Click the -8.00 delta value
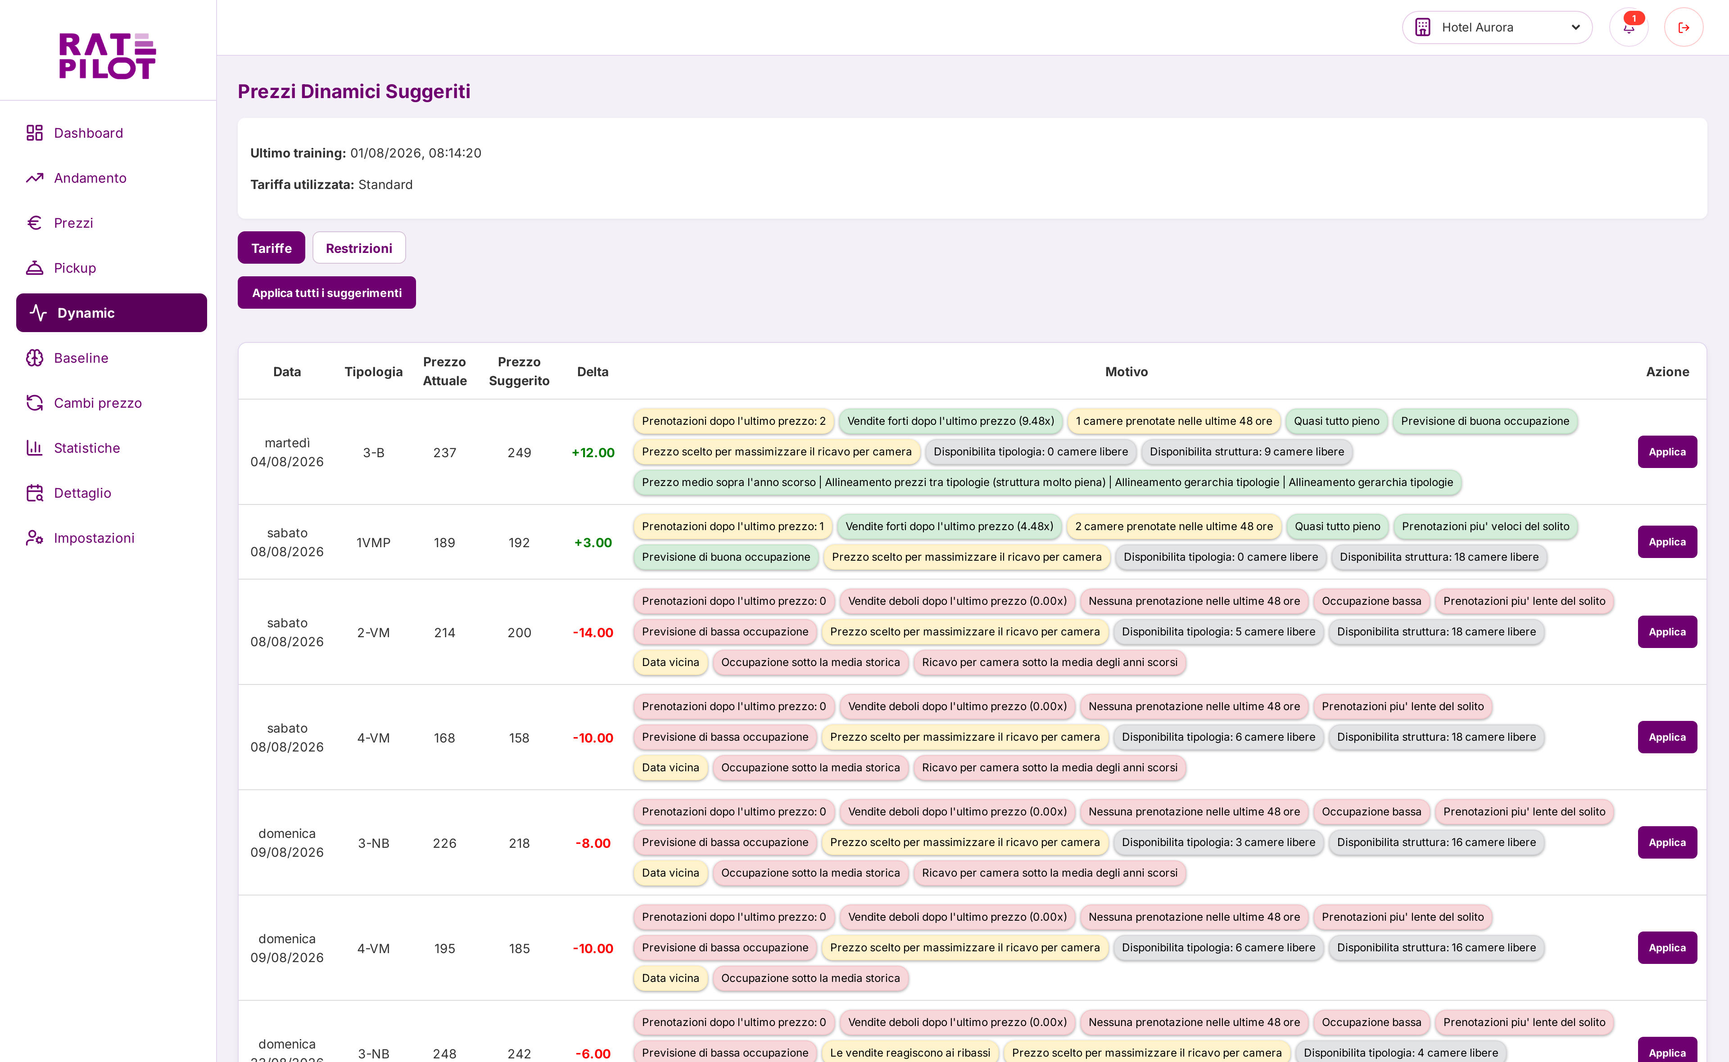Viewport: 1729px width, 1062px height. coord(592,843)
